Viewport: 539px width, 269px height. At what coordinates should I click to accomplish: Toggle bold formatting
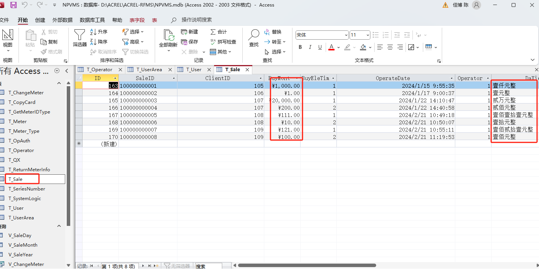click(x=300, y=47)
